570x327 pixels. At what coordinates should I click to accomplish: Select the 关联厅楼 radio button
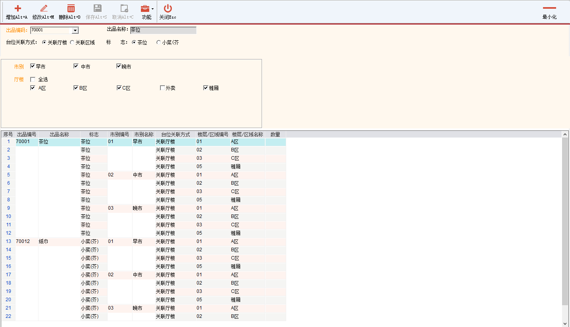pos(44,42)
